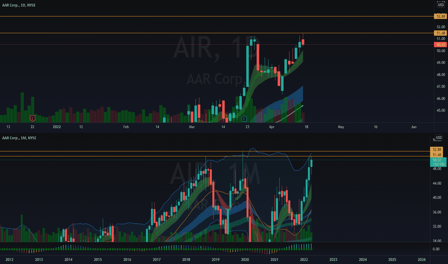Click the 44.00 value on monthly price axis
This screenshot has height=264, width=448.
pyautogui.click(x=437, y=183)
